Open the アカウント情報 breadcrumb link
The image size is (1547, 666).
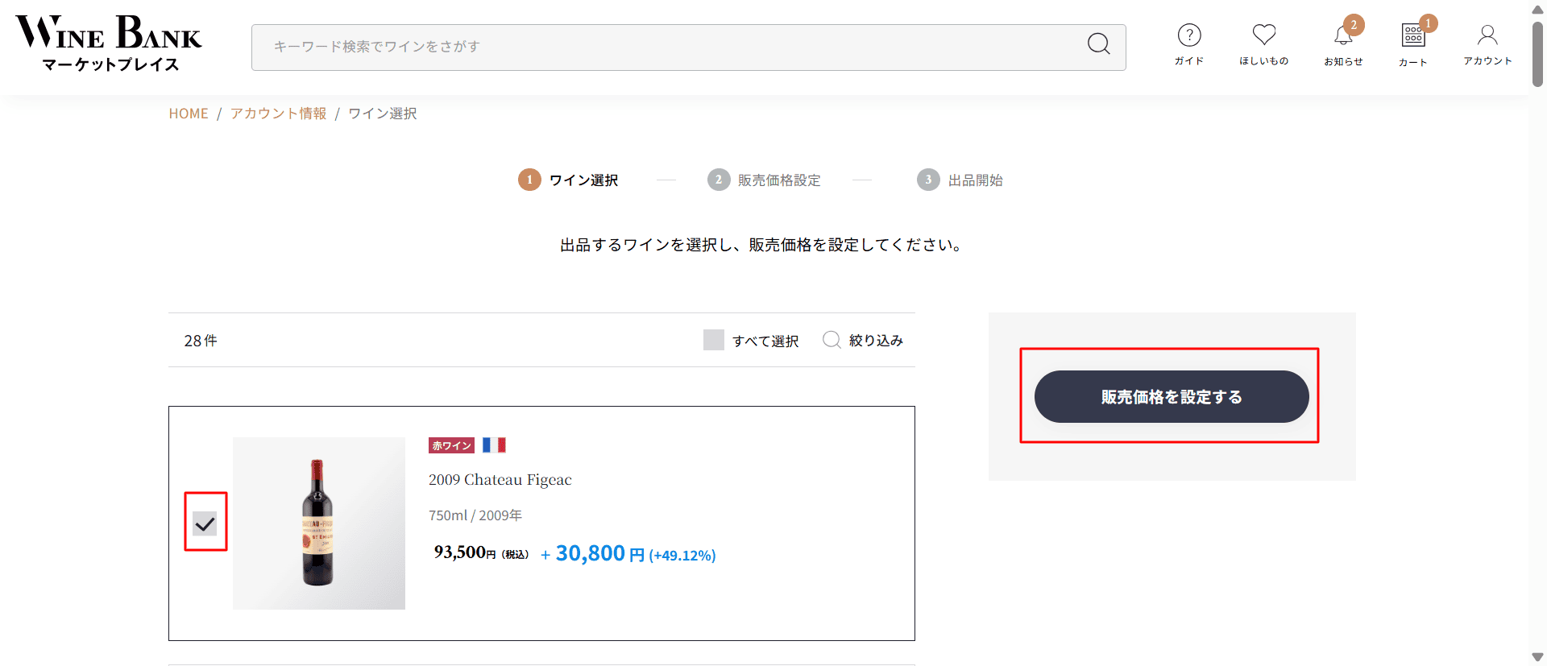tap(279, 114)
